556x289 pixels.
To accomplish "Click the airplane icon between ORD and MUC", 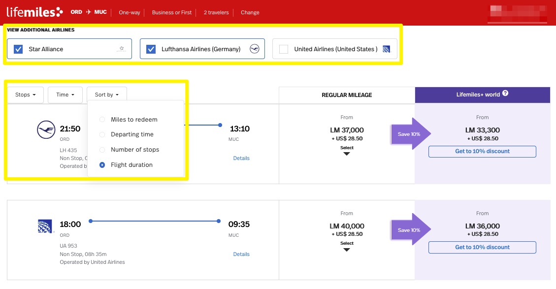I will pos(89,12).
